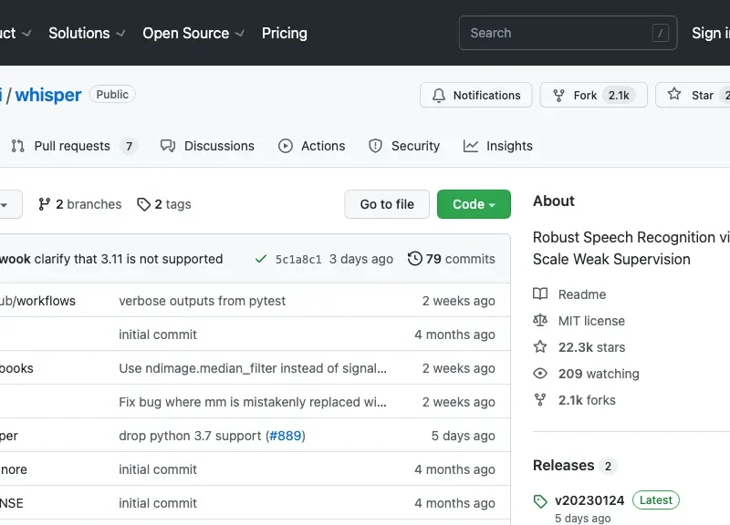This screenshot has height=525, width=730.
Task: Click the Discussions speech bubble icon
Action: [x=168, y=146]
